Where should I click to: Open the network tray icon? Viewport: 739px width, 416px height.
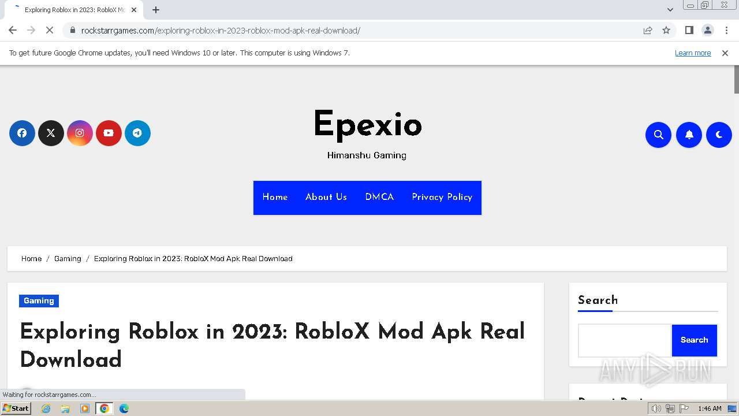coord(670,408)
